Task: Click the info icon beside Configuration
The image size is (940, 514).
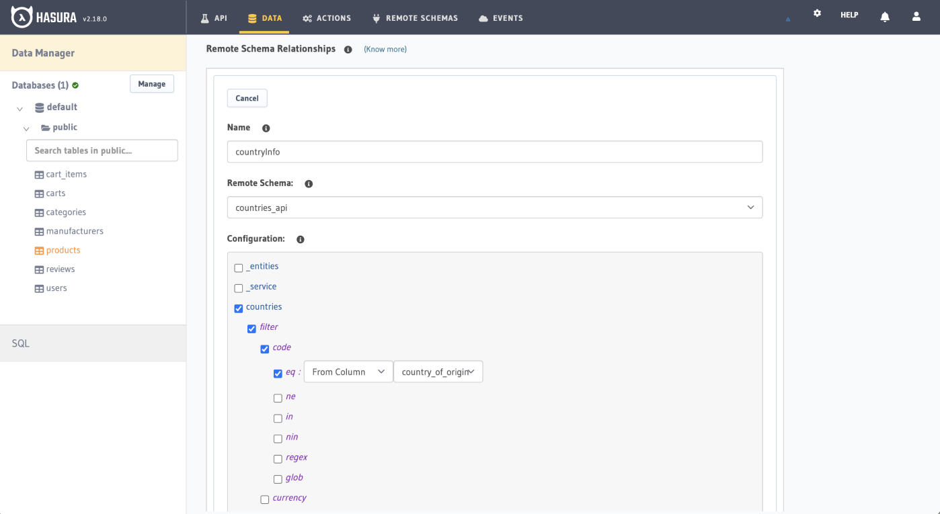Action: 300,239
